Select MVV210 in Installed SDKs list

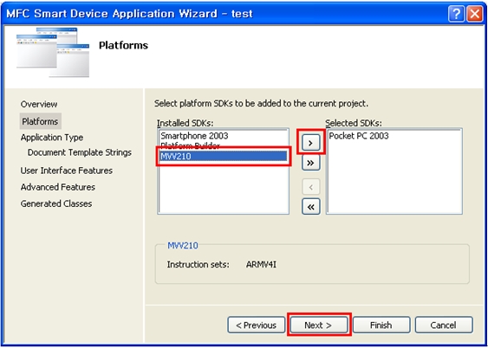point(224,157)
